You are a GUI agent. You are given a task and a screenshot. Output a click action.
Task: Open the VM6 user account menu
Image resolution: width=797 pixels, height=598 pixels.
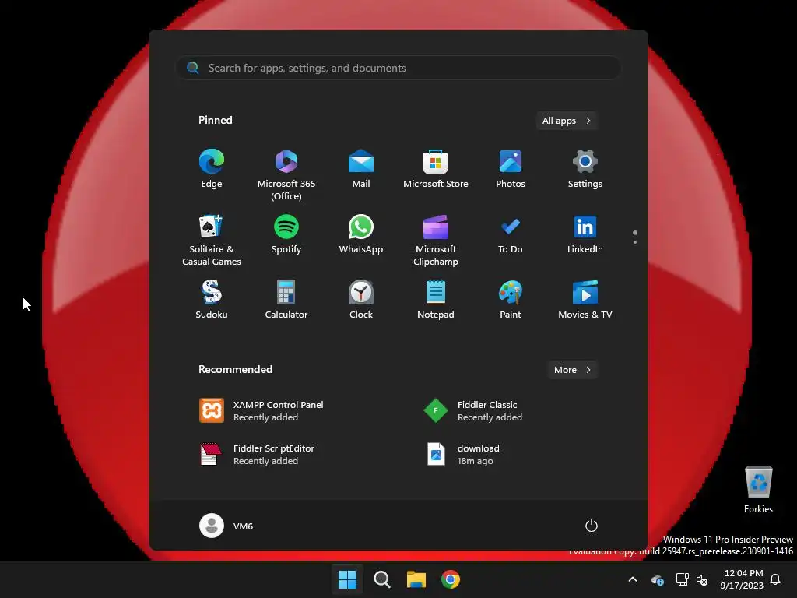pyautogui.click(x=226, y=526)
